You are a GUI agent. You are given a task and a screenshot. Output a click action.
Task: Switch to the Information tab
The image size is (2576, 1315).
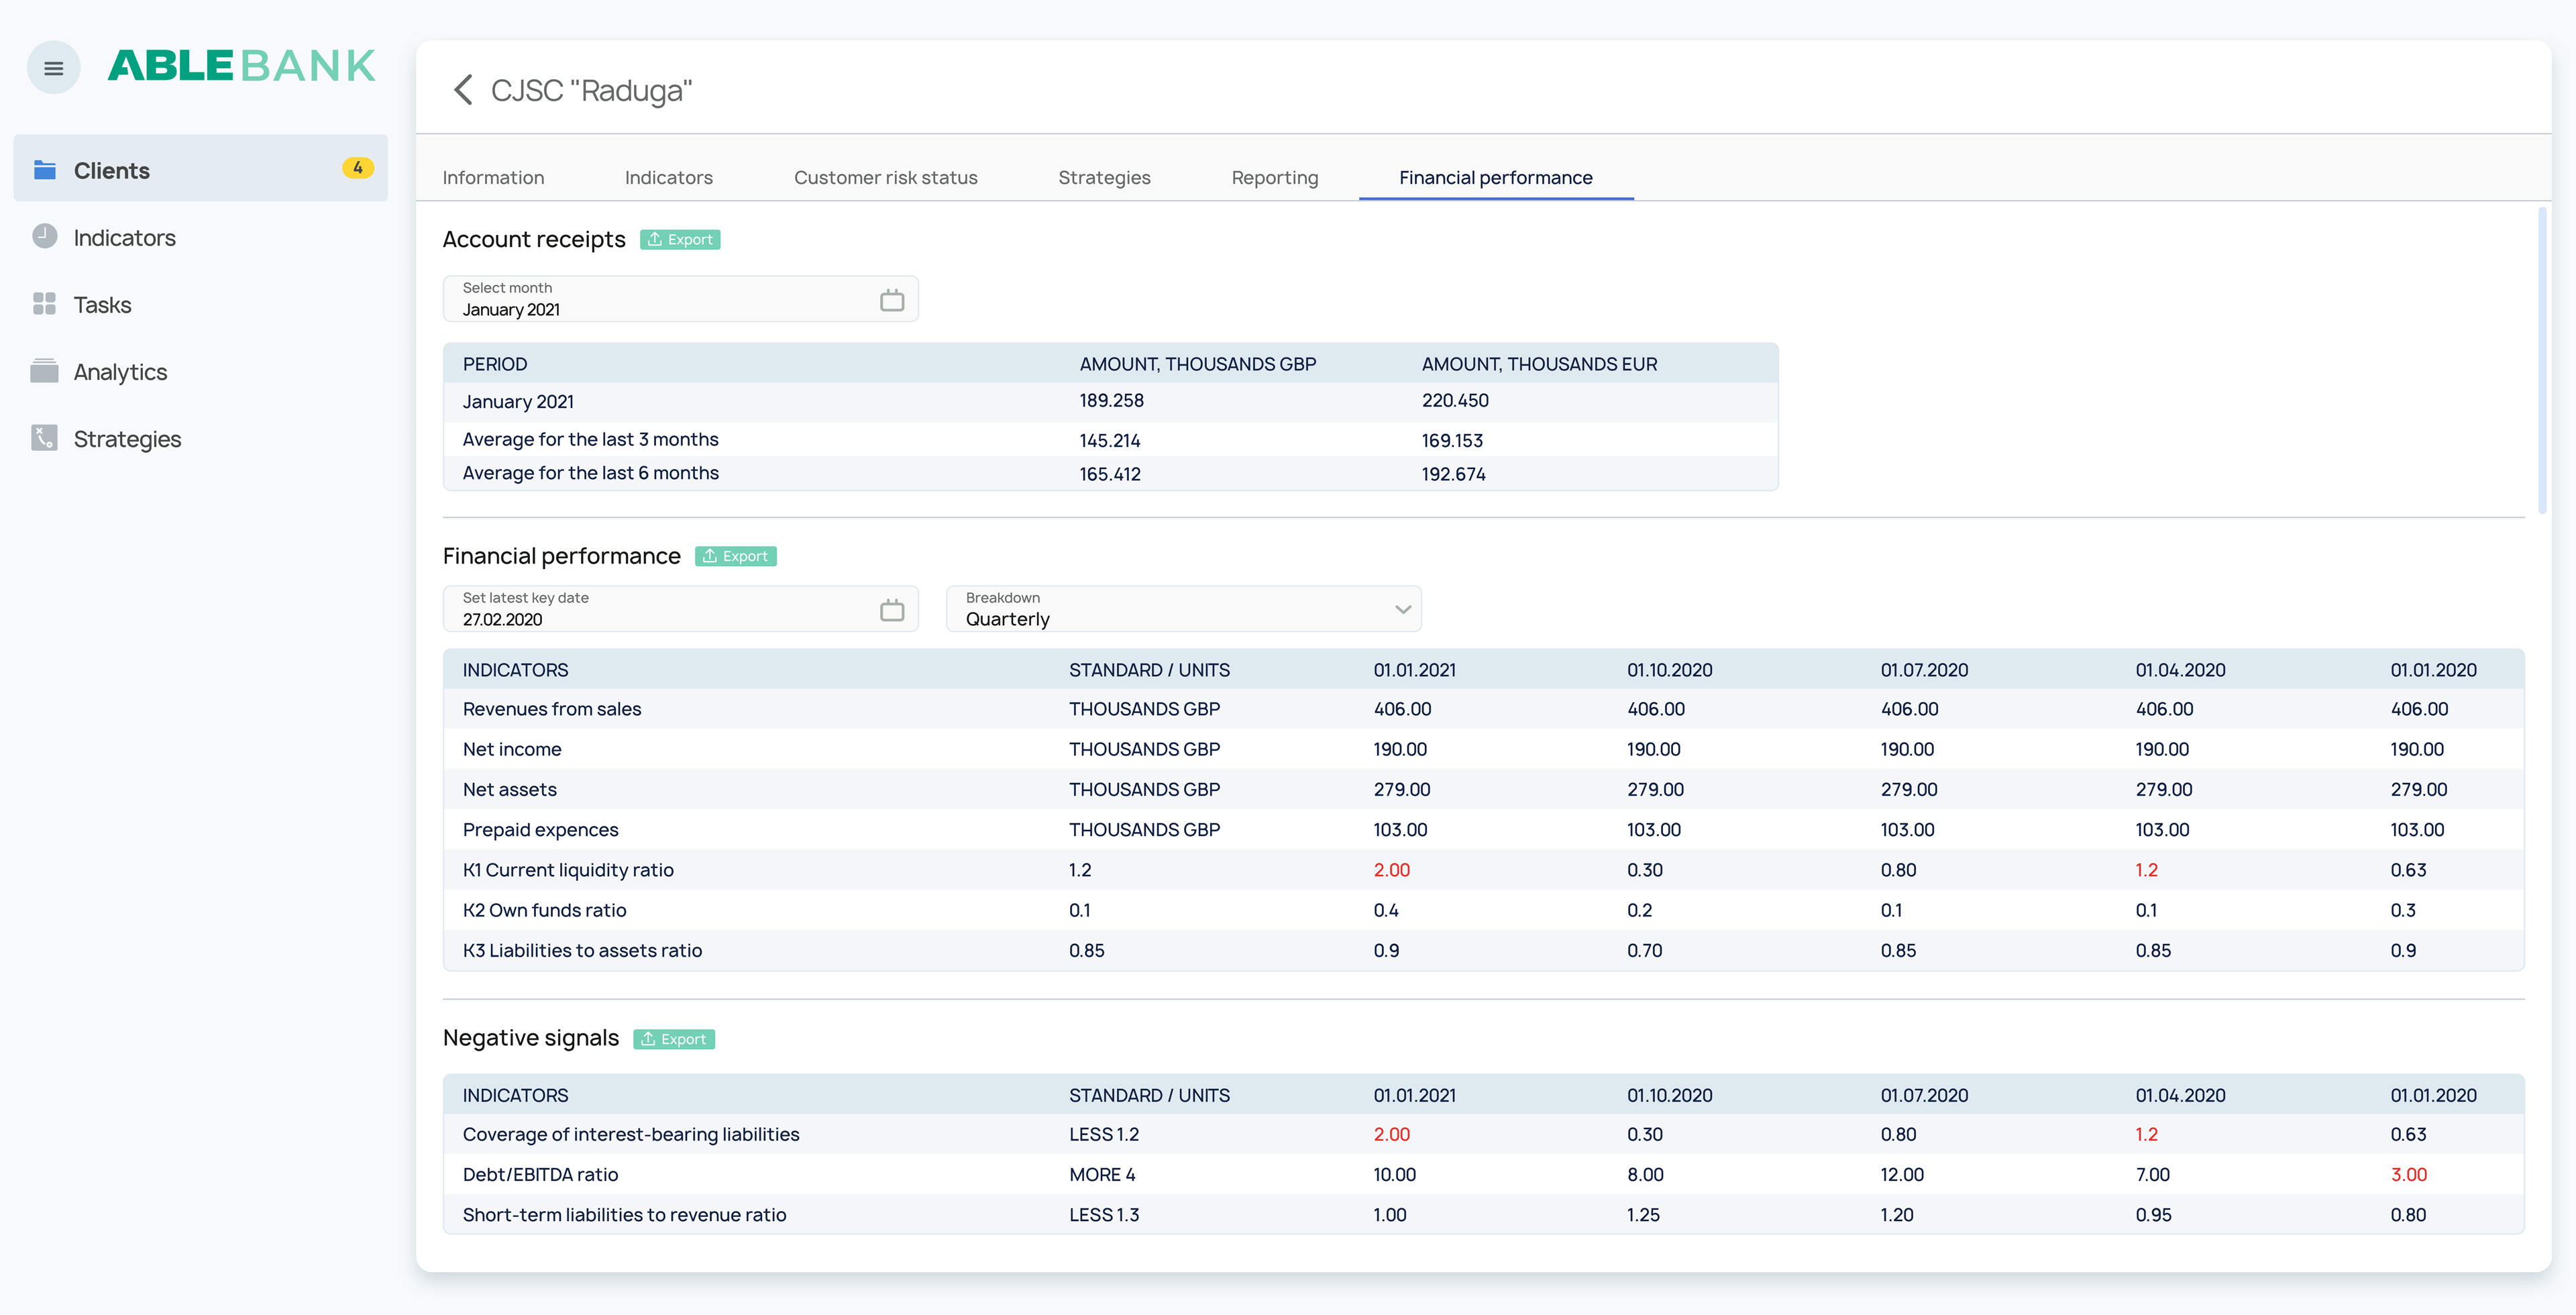tap(493, 178)
